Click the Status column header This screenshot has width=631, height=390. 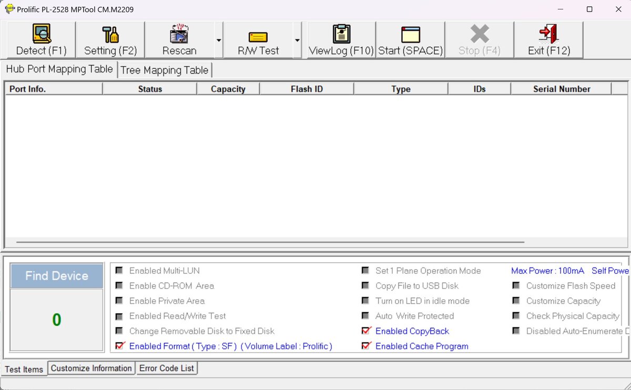[x=150, y=89]
